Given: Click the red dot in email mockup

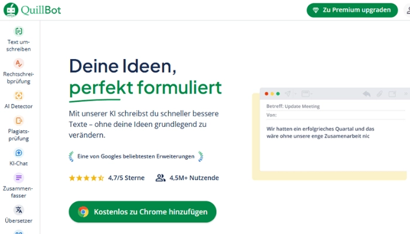Looking at the screenshot, I should tap(266, 94).
